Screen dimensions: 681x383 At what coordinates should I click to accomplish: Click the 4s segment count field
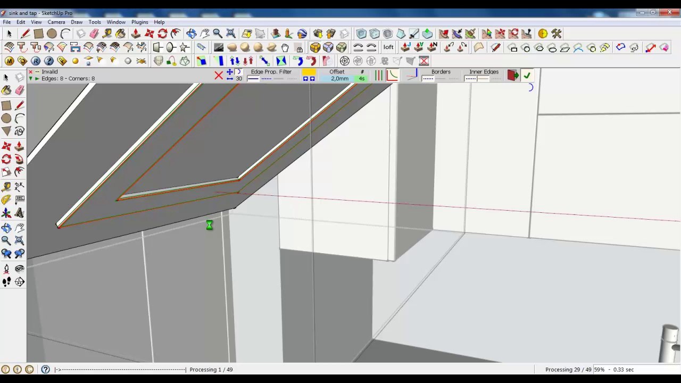362,79
